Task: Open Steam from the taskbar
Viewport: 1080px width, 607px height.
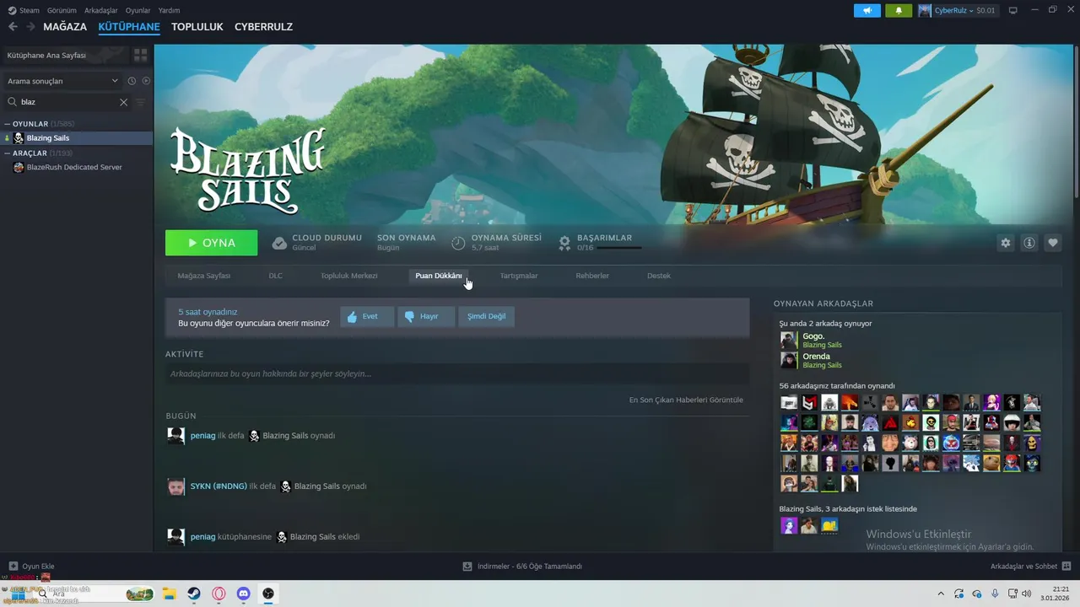Action: click(193, 594)
